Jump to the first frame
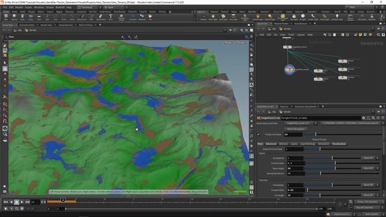386x217 pixels. tap(5, 202)
